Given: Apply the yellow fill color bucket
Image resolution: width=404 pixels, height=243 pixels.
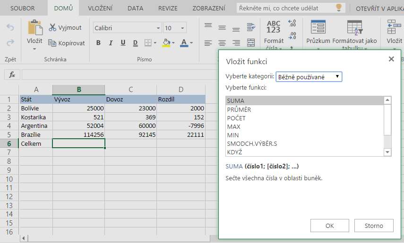Looking at the screenshot, I should (x=166, y=43).
